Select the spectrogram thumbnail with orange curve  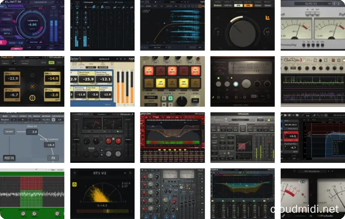tap(172, 25)
